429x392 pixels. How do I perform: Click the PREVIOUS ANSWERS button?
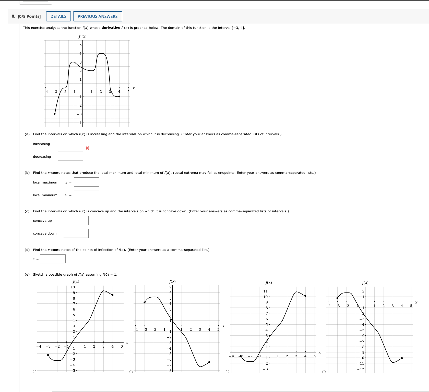(98, 16)
